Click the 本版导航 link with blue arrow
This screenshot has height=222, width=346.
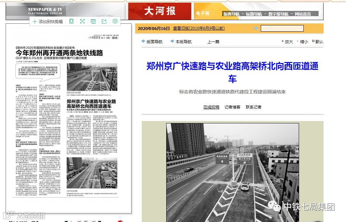click(x=181, y=42)
